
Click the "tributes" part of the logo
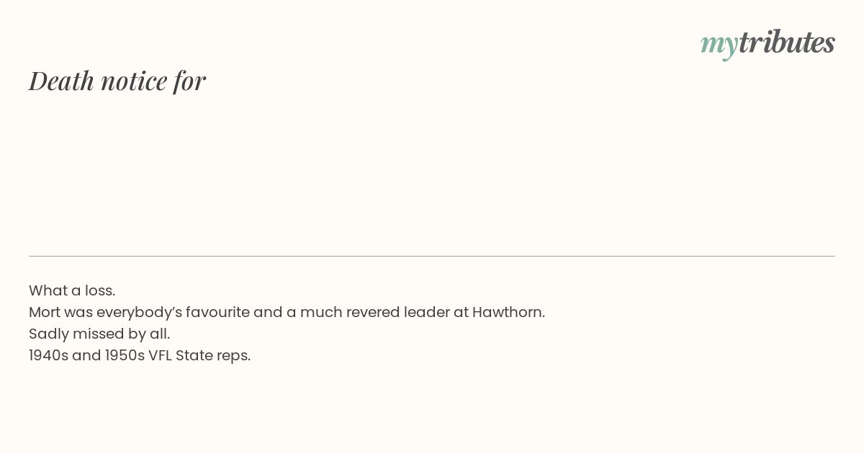(787, 42)
